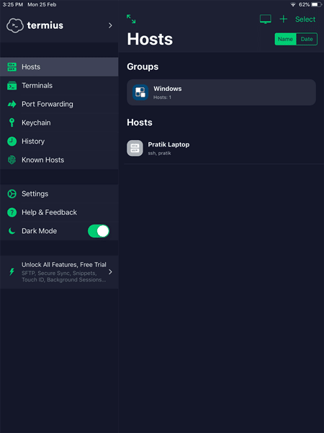The height and width of the screenshot is (433, 324).
Task: Open the Keychain section
Action: 59,123
